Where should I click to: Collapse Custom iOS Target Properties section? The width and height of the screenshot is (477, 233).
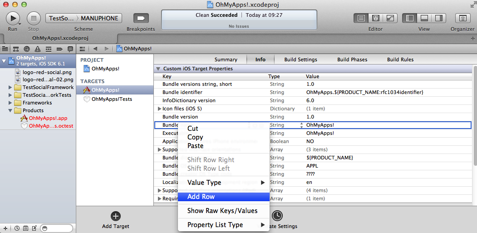point(158,69)
